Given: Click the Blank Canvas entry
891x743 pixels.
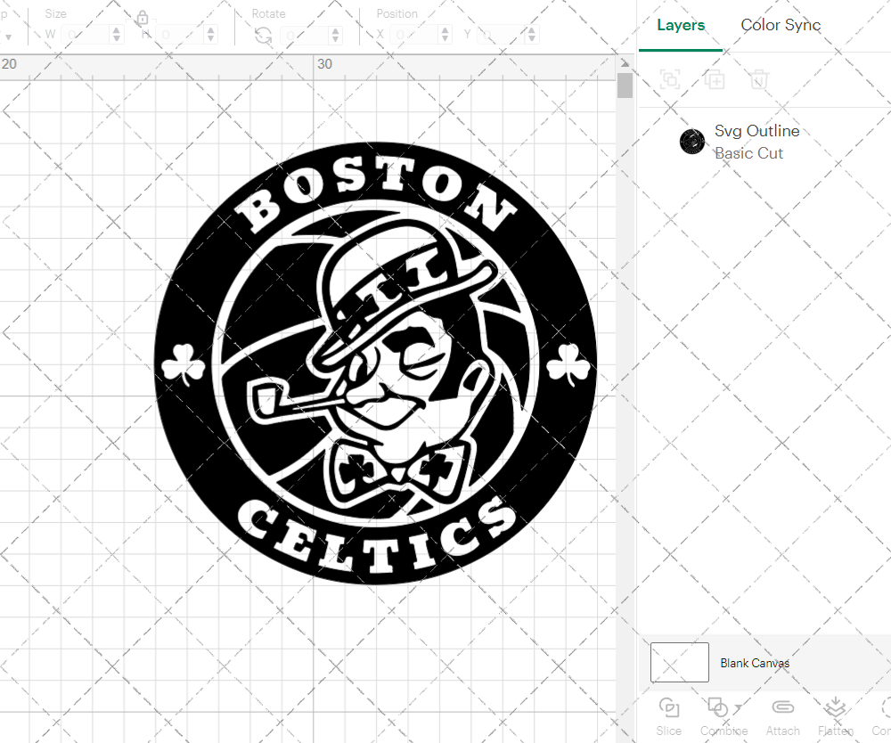Looking at the screenshot, I should 756,663.
